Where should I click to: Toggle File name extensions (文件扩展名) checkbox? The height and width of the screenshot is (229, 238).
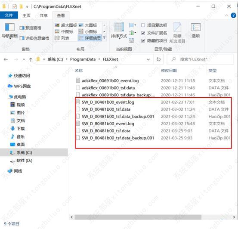(x=154, y=33)
